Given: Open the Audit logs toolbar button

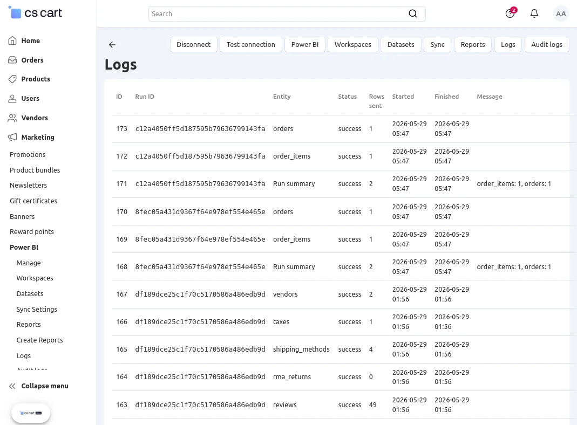Looking at the screenshot, I should click(547, 44).
